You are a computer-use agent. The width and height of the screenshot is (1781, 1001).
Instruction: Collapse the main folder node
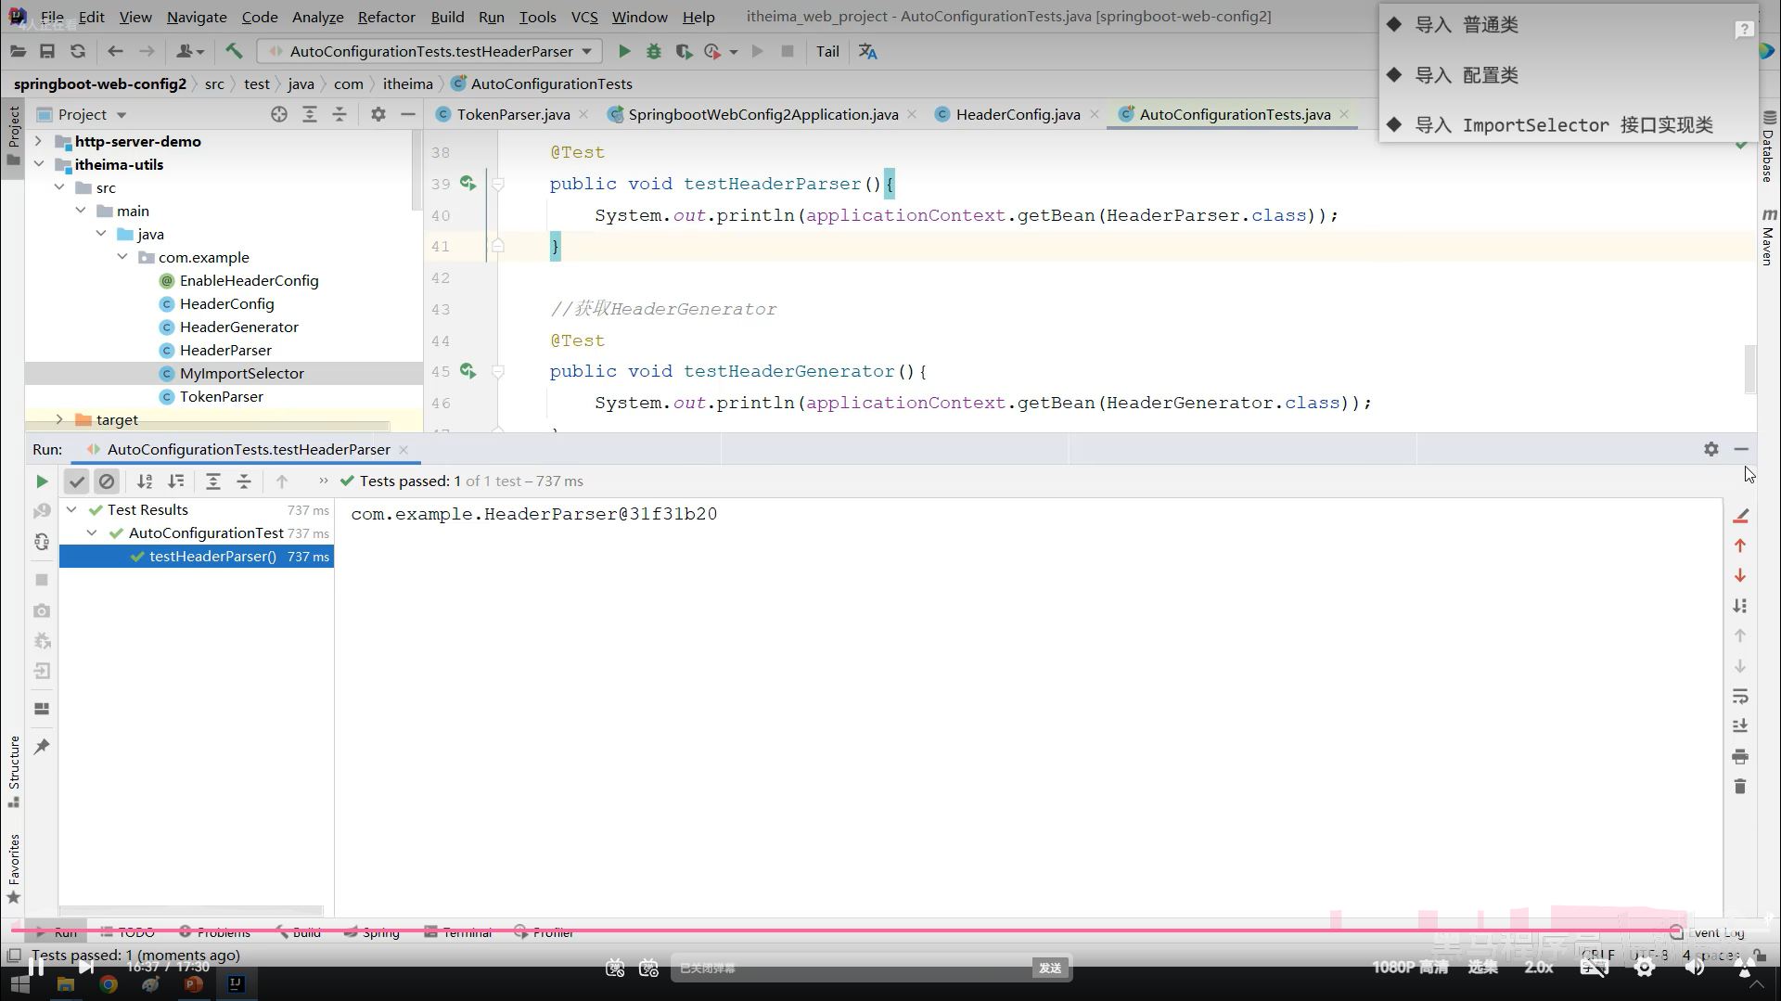pos(81,211)
